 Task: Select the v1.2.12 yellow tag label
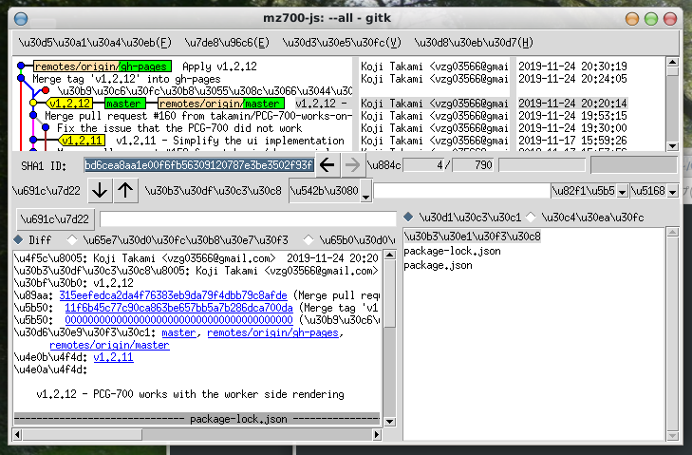[69, 104]
